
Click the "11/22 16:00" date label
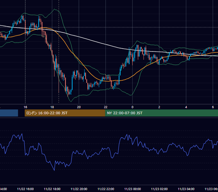(25, 189)
